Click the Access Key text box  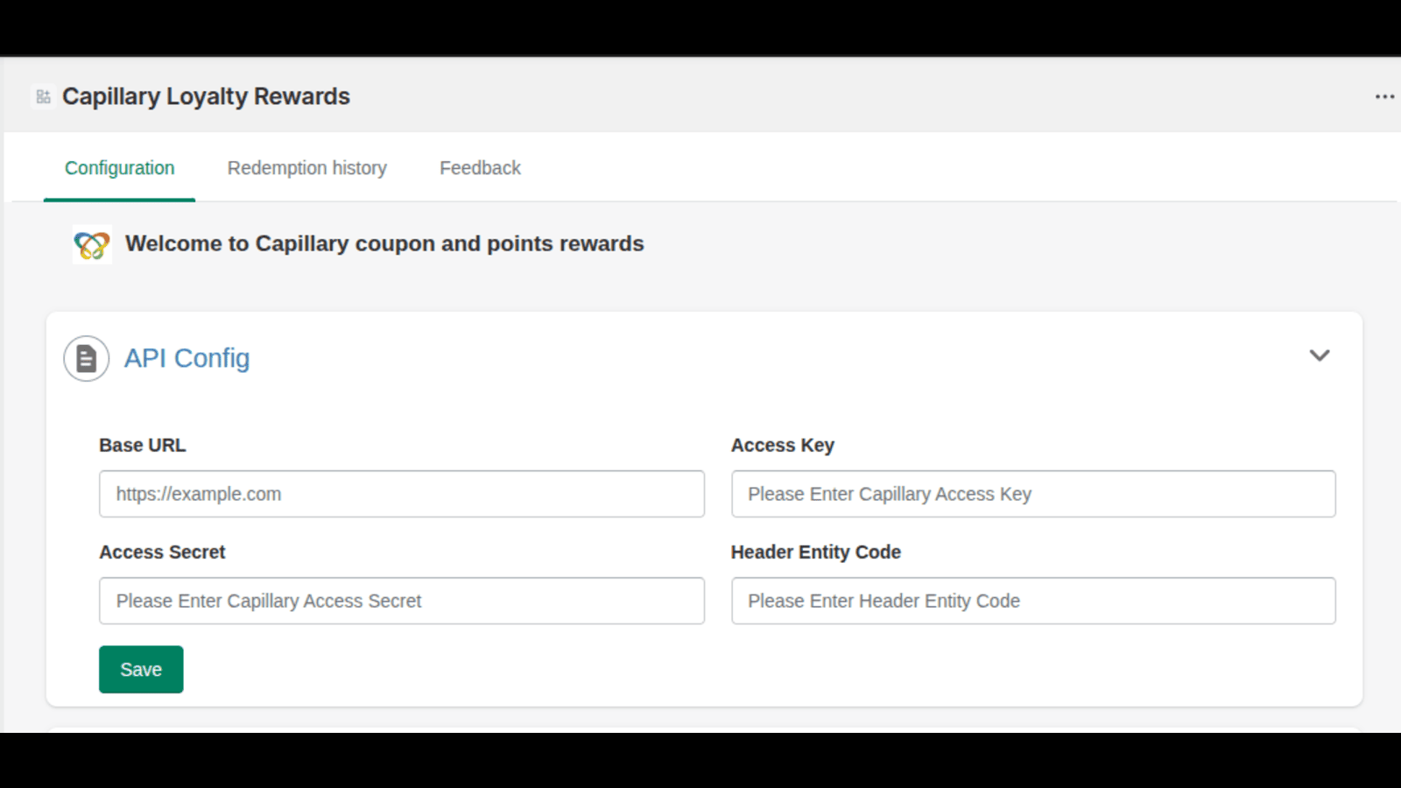(1033, 494)
